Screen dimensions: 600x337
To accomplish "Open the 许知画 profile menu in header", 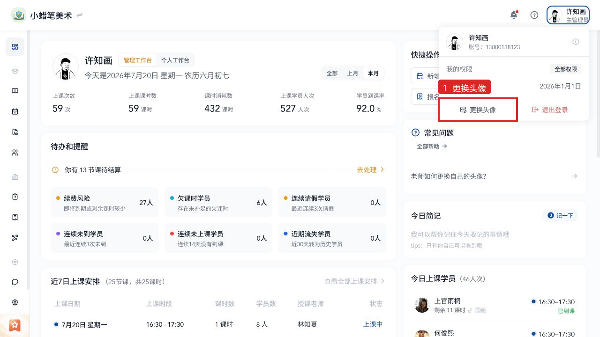I will (x=568, y=15).
